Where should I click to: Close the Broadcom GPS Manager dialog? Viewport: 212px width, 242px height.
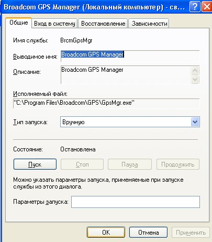point(207,7)
